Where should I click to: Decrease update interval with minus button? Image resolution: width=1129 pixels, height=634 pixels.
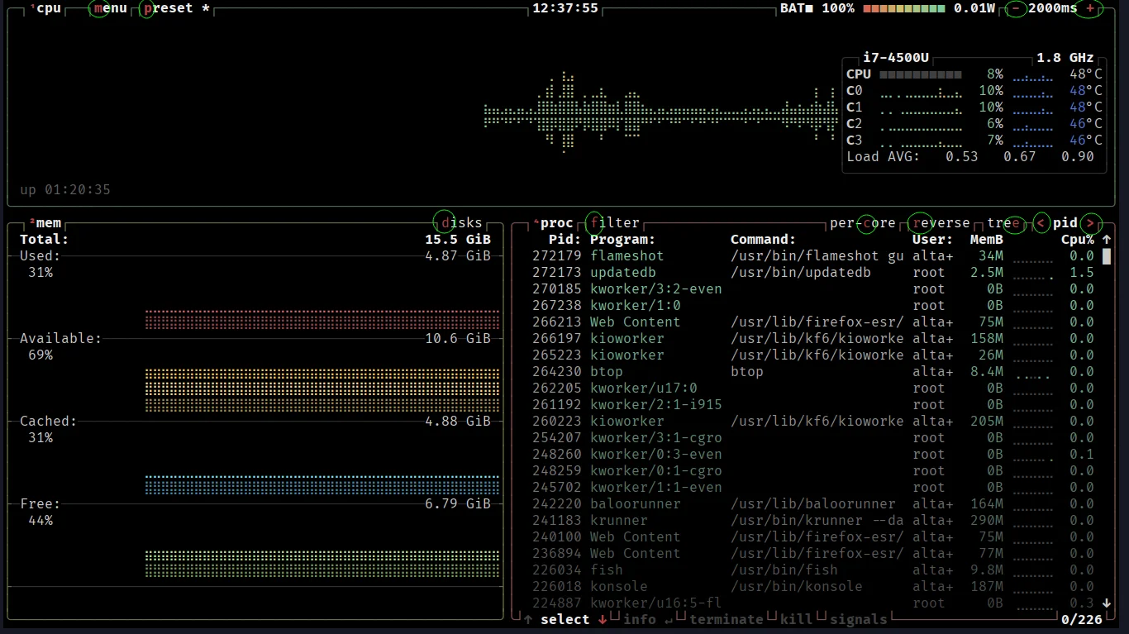1015,8
